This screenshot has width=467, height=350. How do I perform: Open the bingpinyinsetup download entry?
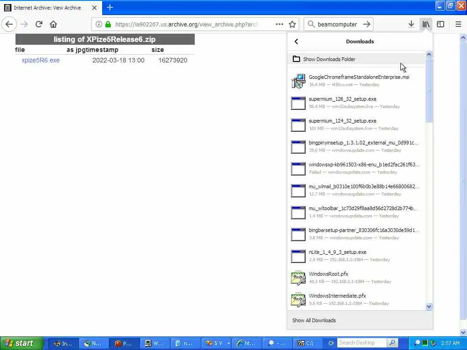pos(356,146)
